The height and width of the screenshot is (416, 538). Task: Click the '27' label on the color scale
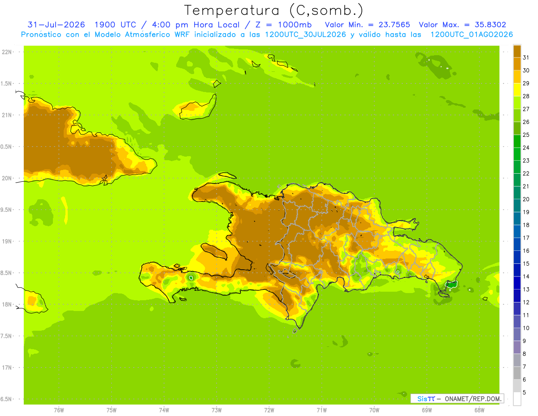[526, 109]
